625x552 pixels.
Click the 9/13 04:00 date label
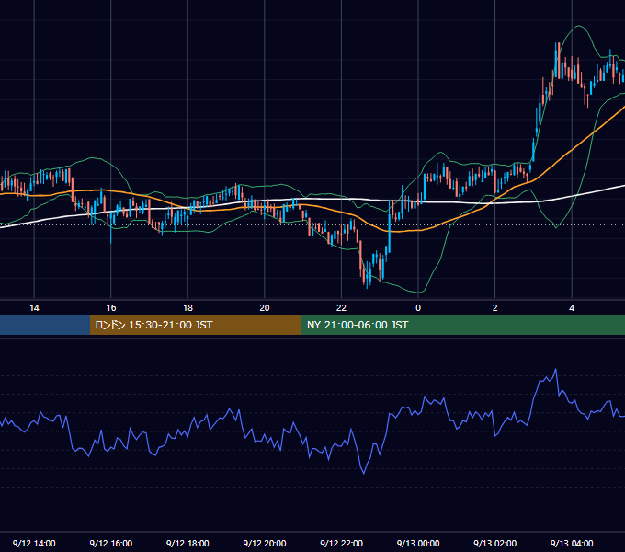pos(572,543)
